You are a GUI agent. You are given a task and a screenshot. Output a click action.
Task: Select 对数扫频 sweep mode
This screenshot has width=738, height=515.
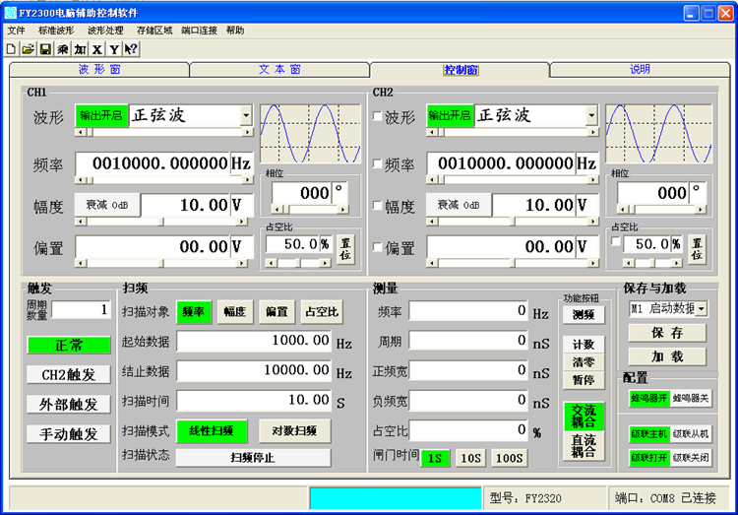pos(294,430)
